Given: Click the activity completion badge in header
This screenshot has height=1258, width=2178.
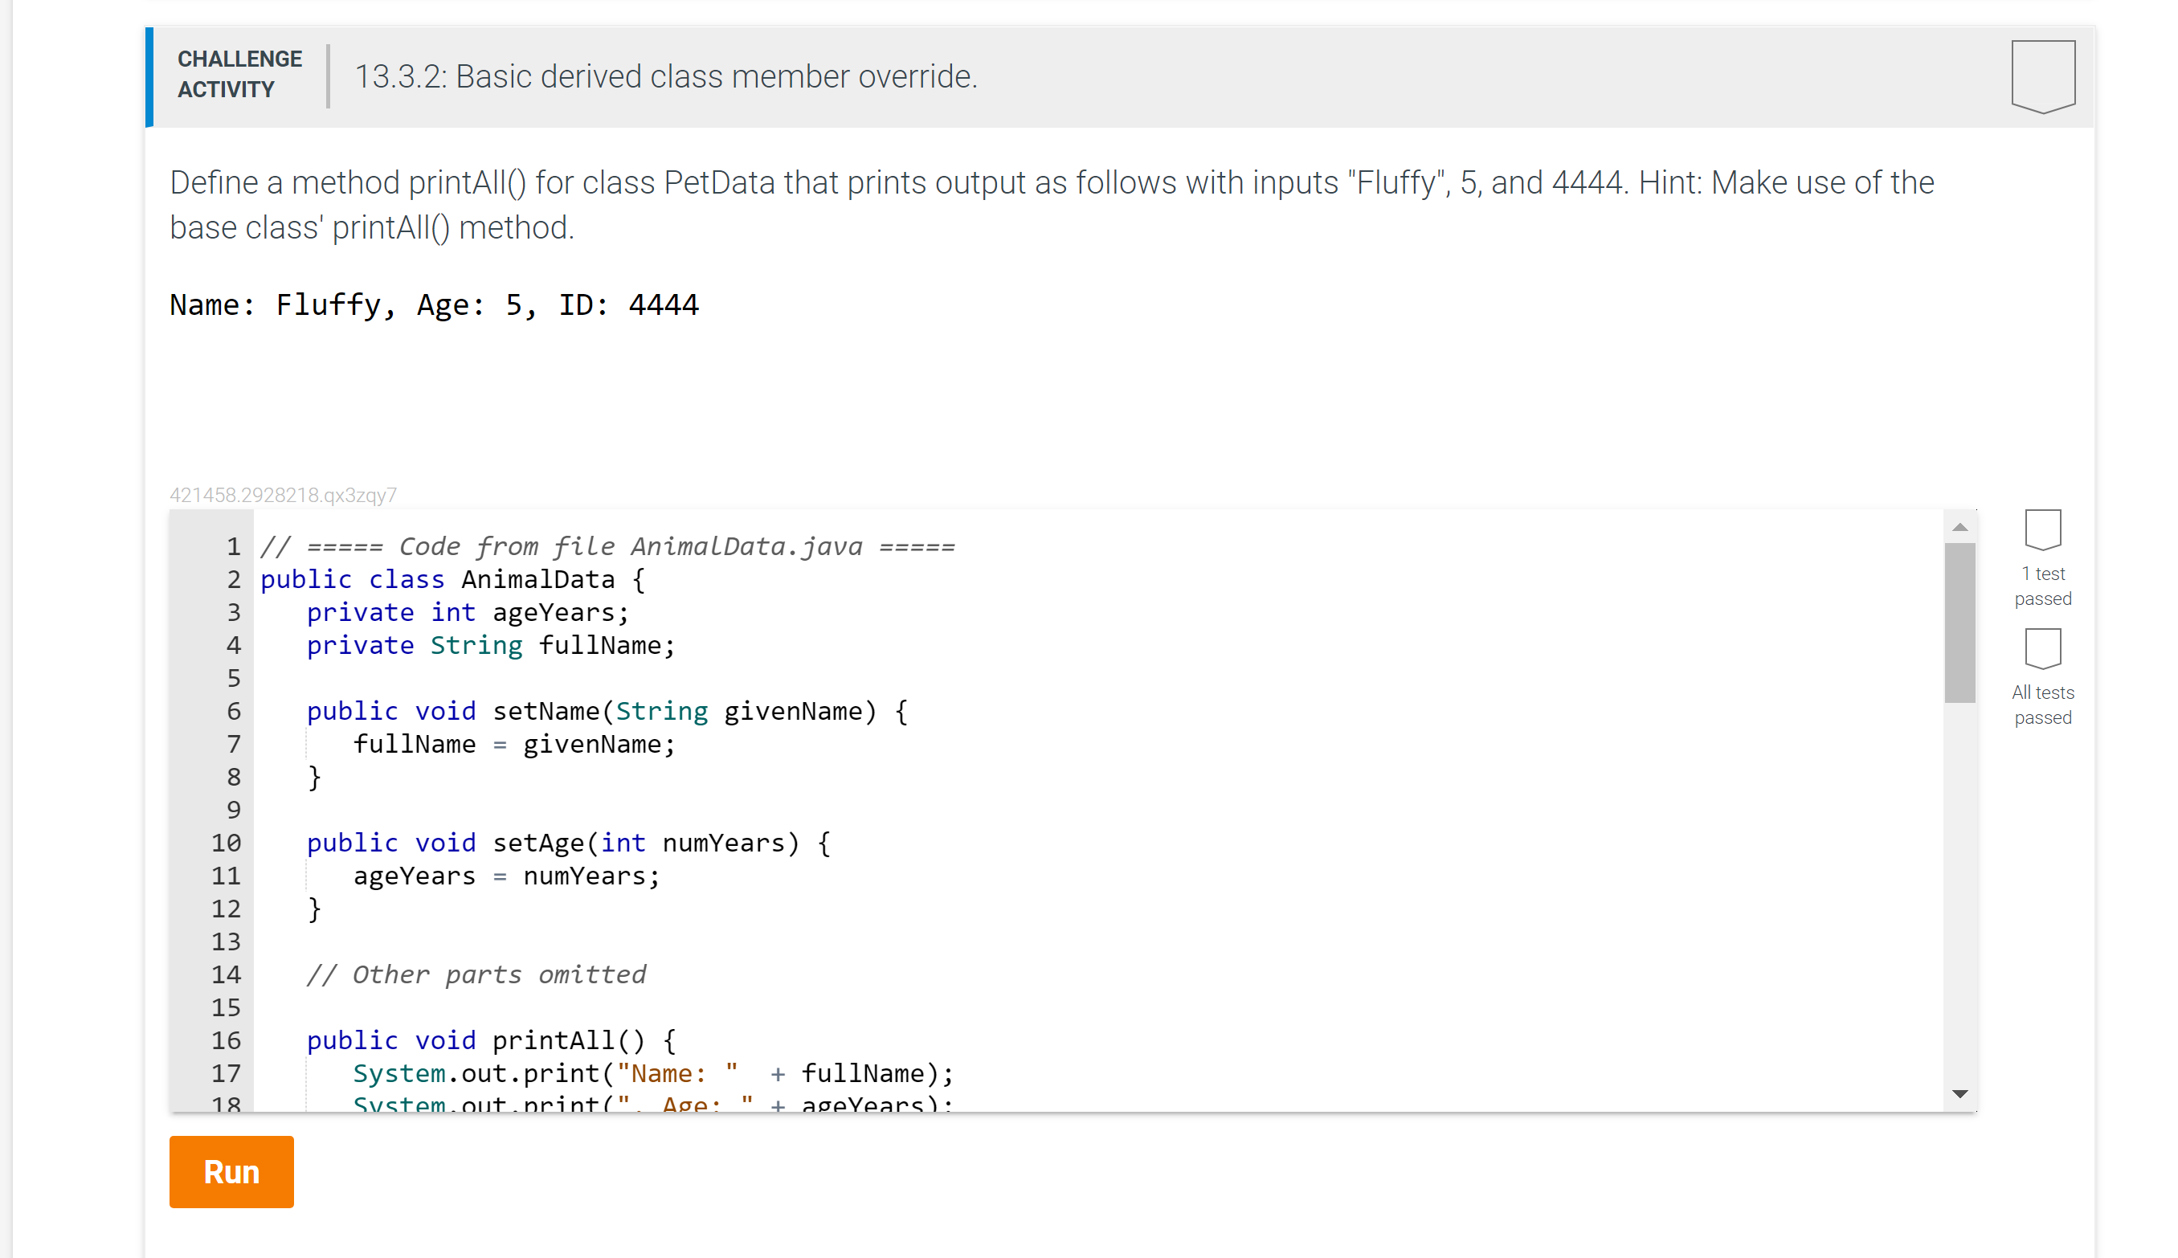Looking at the screenshot, I should (x=2042, y=76).
